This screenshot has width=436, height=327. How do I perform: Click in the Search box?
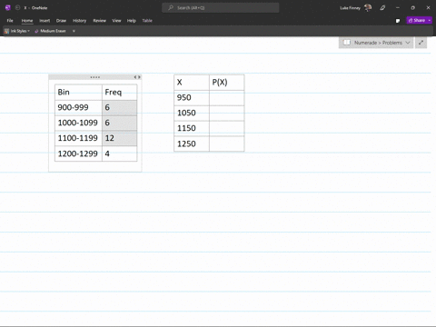click(221, 8)
